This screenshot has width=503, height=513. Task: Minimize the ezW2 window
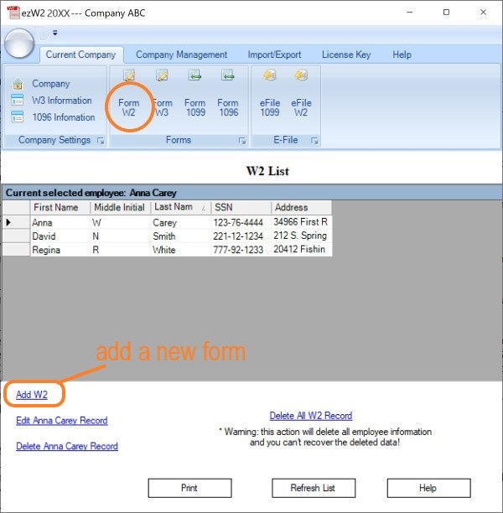point(409,12)
